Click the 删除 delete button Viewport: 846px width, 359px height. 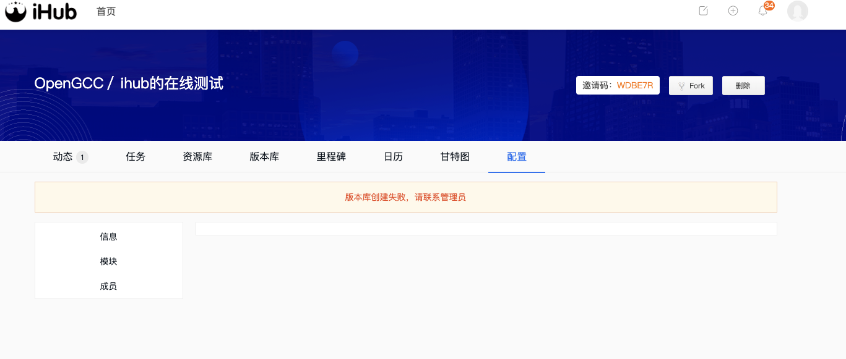[743, 85]
